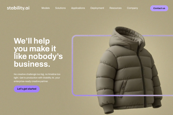Expand the Solutions navigation menu
Screen dimensions: 173x115
pos(60,8)
